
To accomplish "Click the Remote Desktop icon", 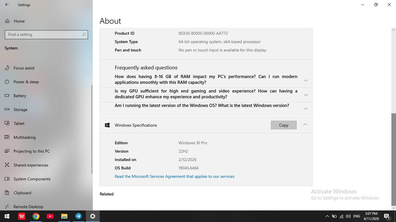I will [7, 207].
